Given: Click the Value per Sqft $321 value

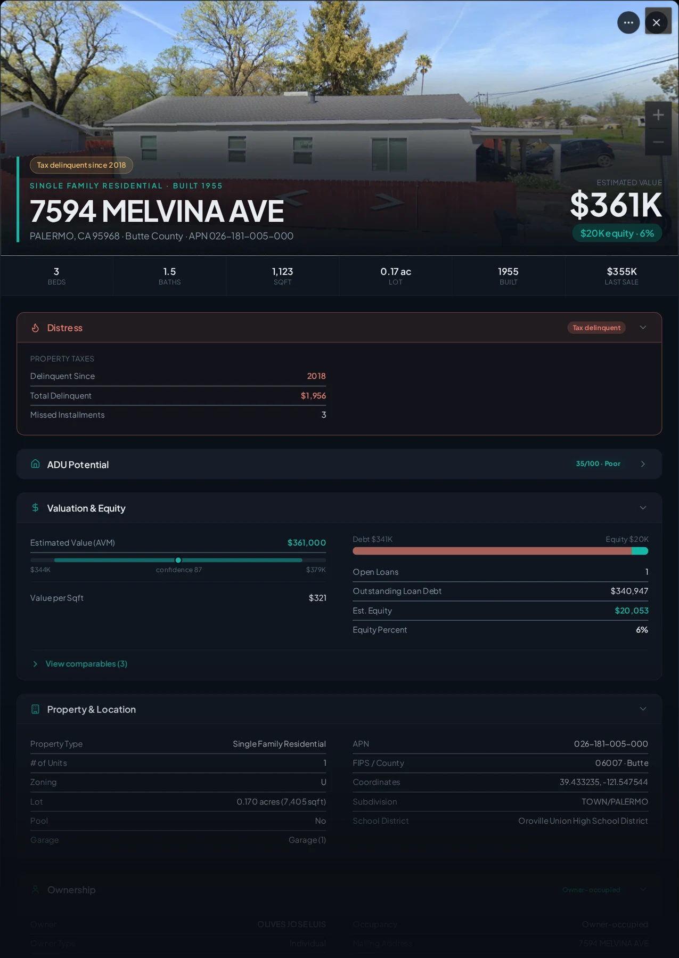Looking at the screenshot, I should pos(317,598).
